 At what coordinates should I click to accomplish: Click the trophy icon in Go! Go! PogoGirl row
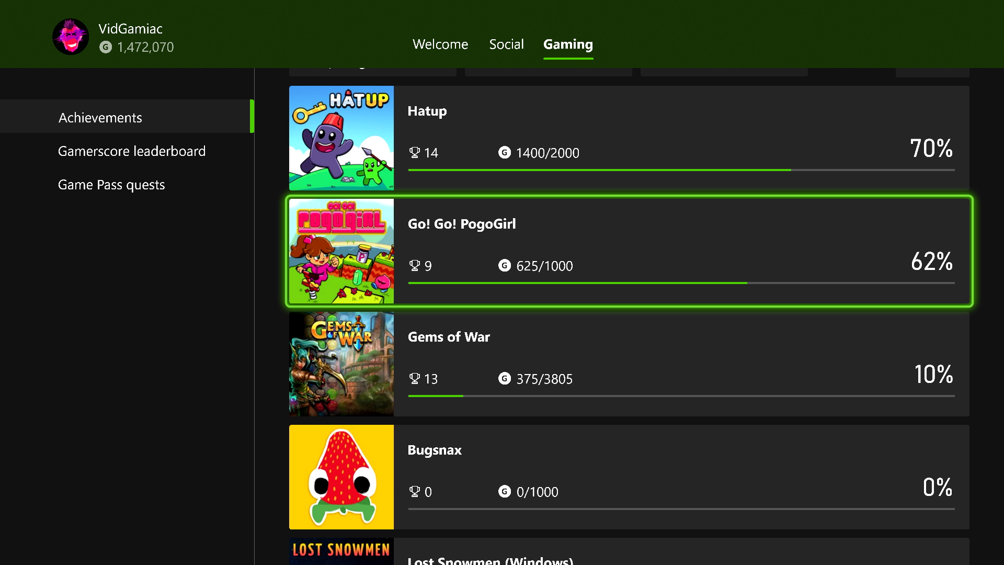point(415,266)
